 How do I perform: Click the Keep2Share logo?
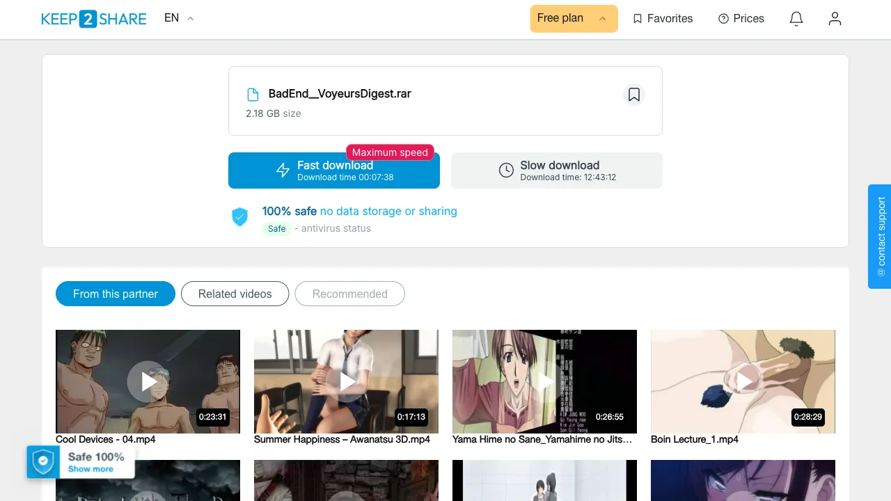(x=94, y=19)
